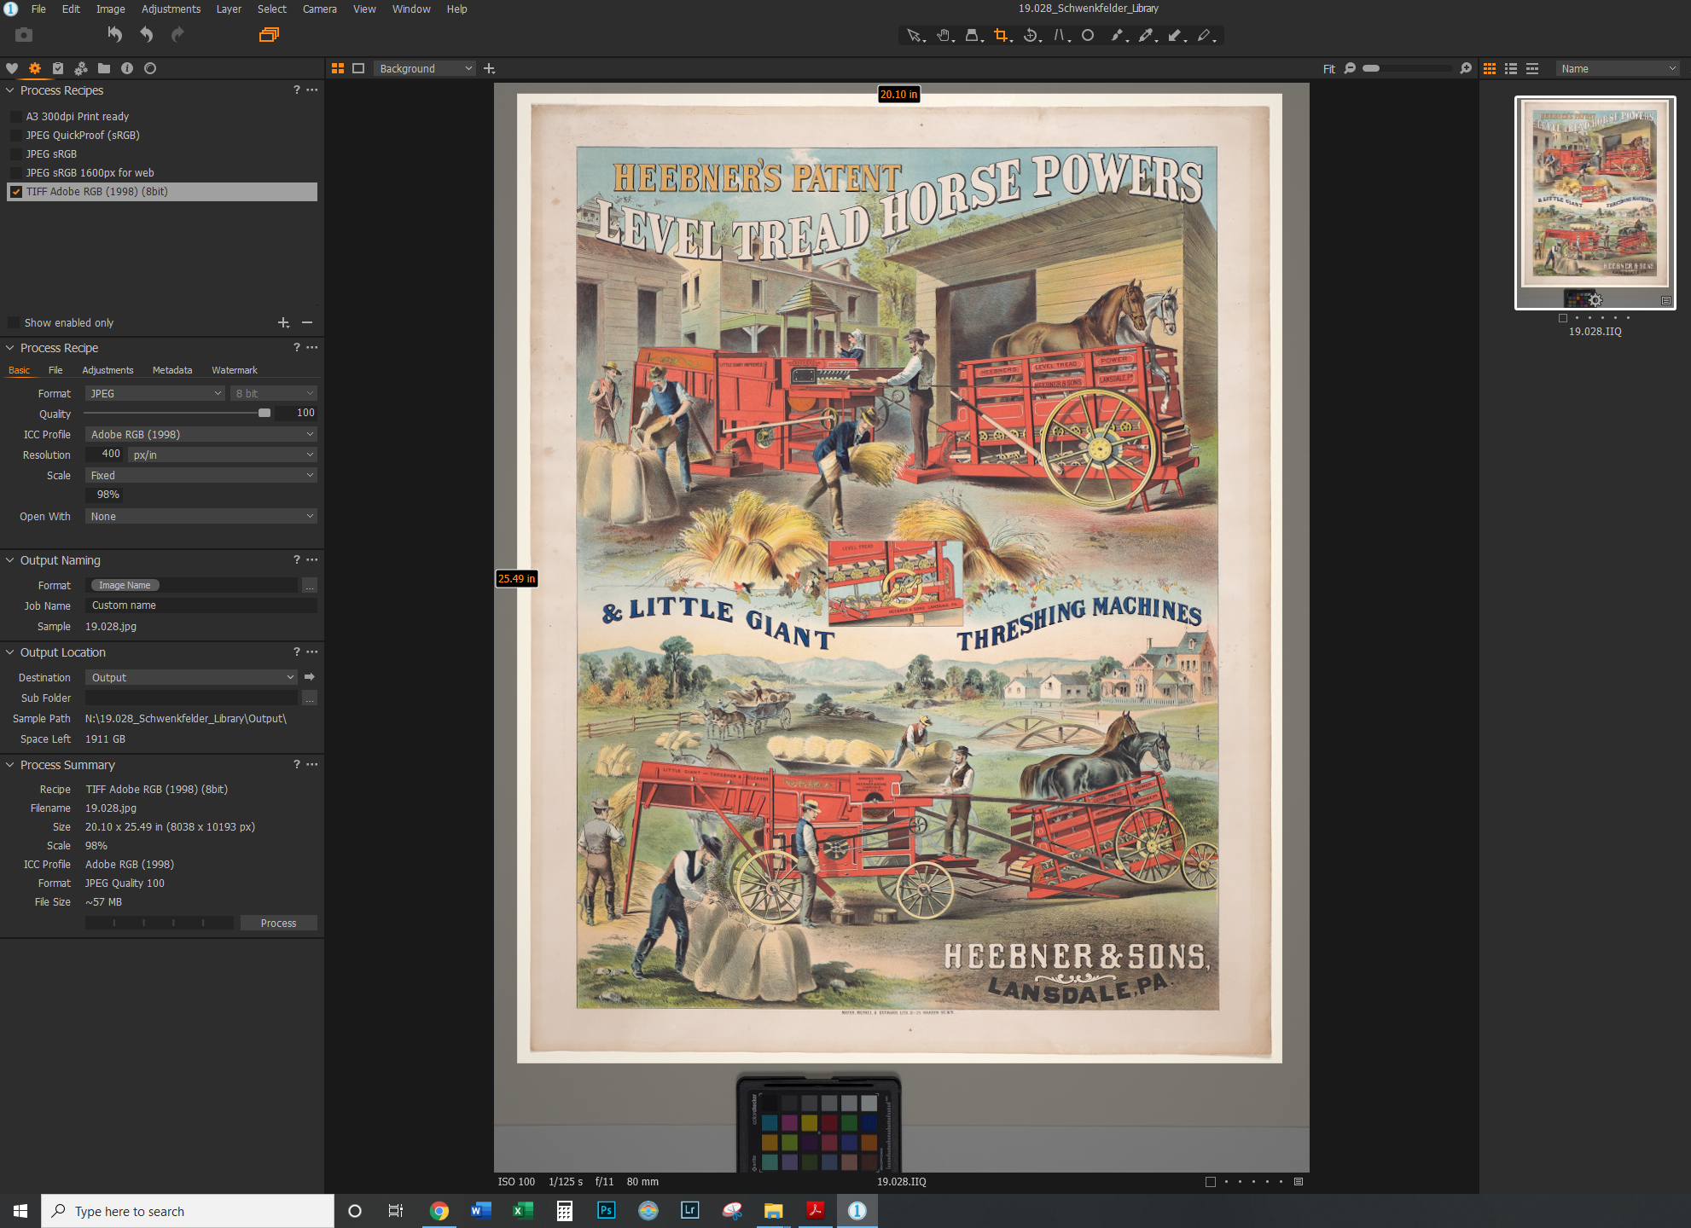Open the Format JPEG dropdown
1691x1228 pixels.
coord(154,393)
